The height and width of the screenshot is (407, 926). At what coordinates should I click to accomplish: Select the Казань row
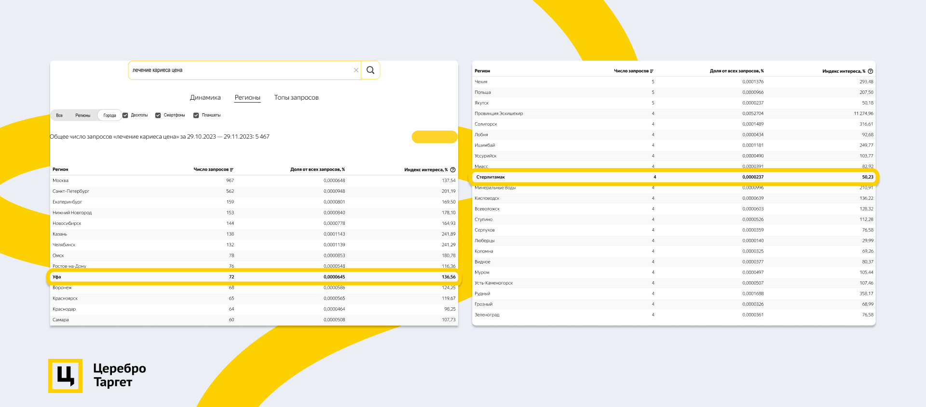click(x=254, y=234)
